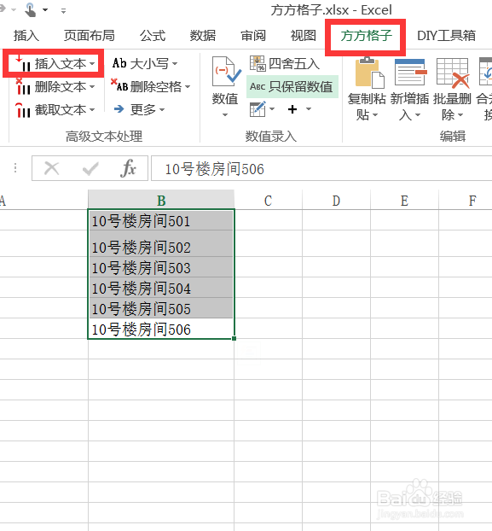Click the pencil table edit icon
492x531 pixels.
pyautogui.click(x=258, y=109)
